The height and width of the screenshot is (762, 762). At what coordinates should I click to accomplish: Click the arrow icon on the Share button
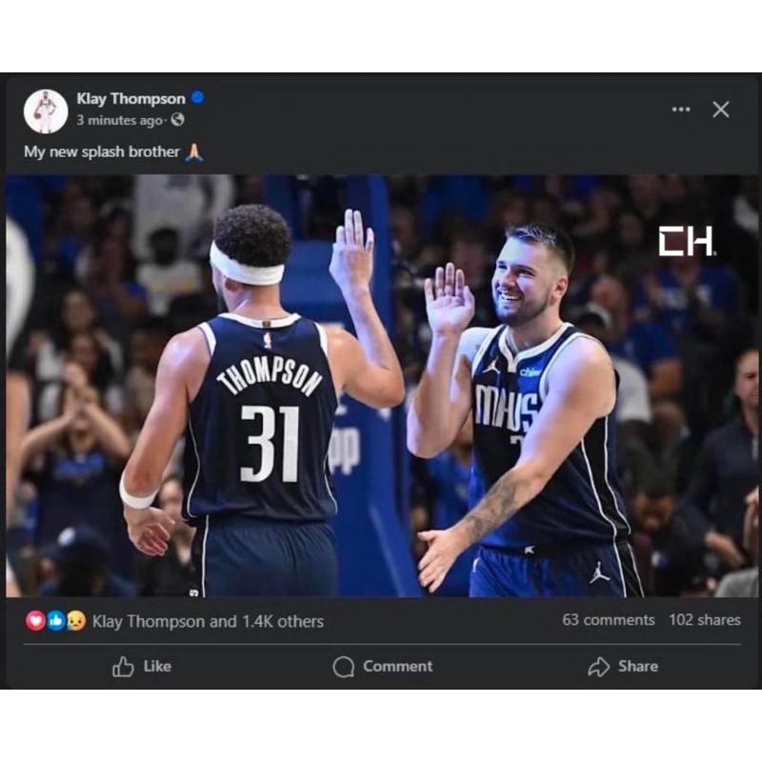[x=598, y=667]
